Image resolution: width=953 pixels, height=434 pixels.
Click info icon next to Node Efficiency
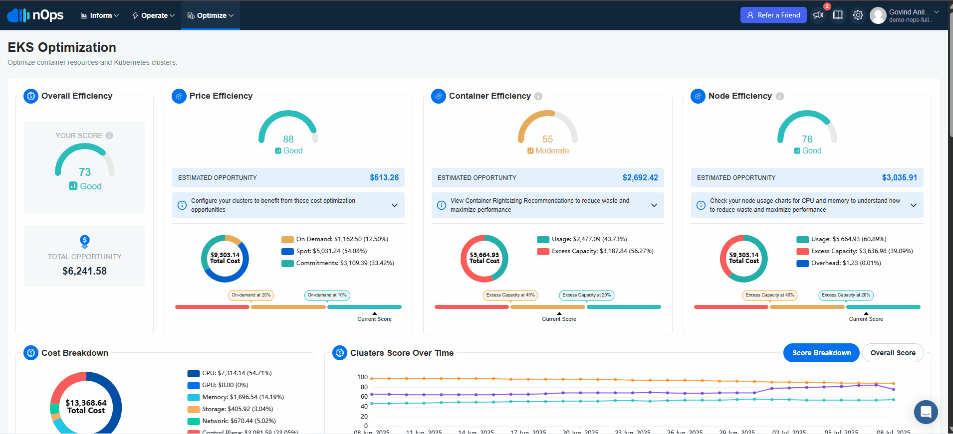point(780,96)
